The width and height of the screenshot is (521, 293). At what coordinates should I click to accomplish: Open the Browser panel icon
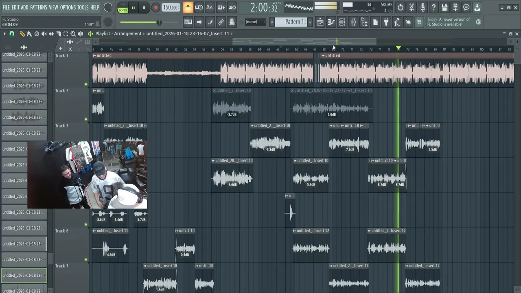[x=364, y=22]
